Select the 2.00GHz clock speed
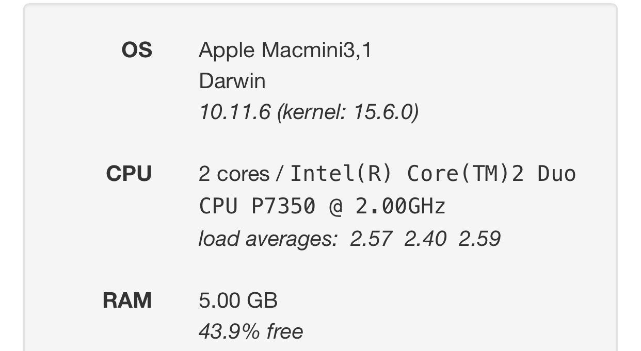The width and height of the screenshot is (641, 351). [400, 206]
